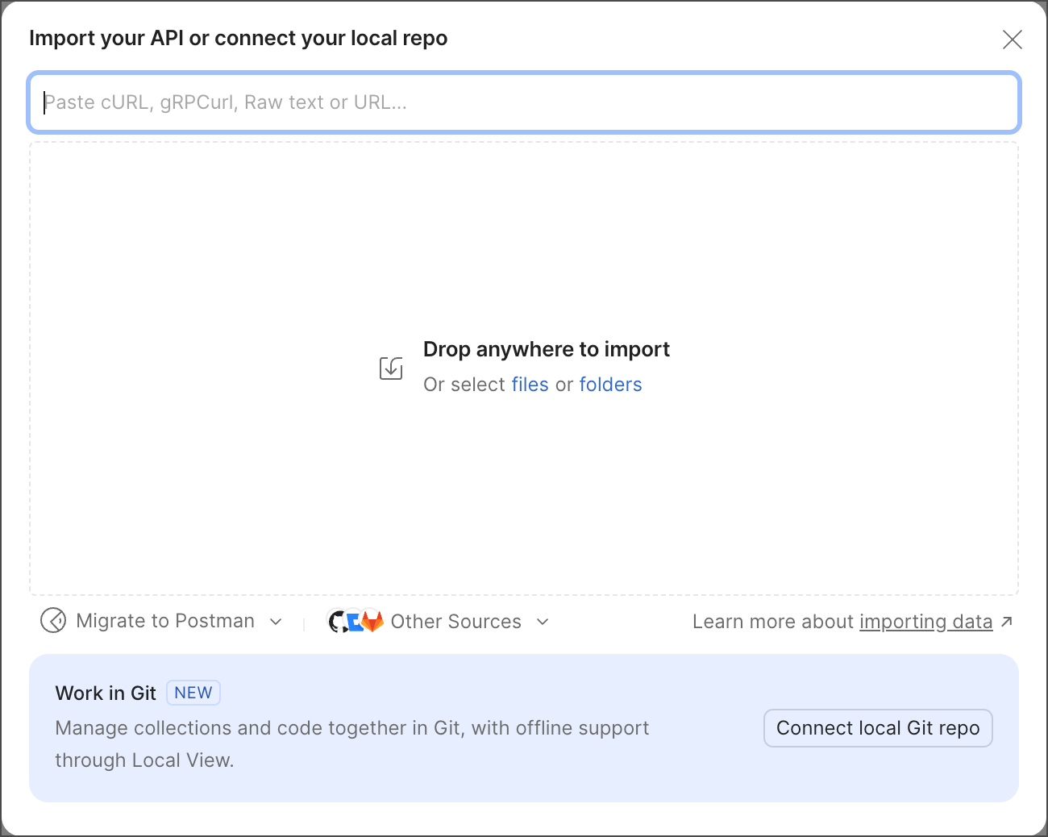Open the Other Sources text menu
Image resolution: width=1048 pixels, height=837 pixels.
coord(455,622)
